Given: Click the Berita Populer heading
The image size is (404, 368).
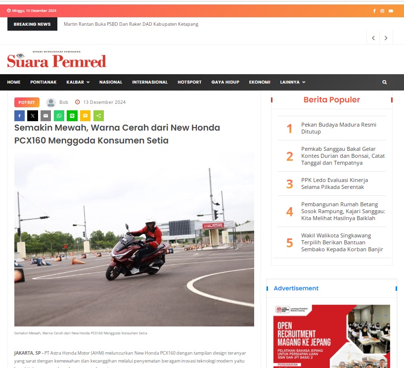Looking at the screenshot, I should click(x=332, y=100).
